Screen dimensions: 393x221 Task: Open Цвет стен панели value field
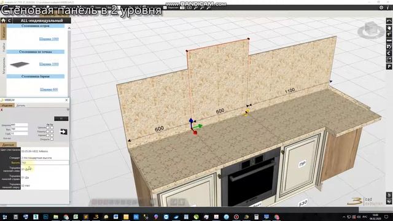45,152
